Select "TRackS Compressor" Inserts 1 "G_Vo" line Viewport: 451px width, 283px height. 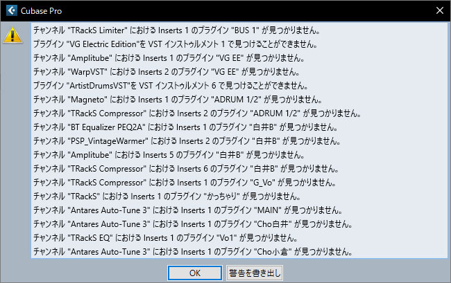185,183
